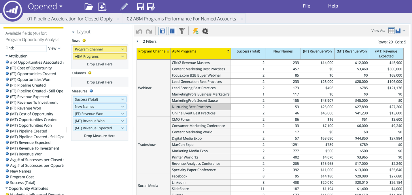This screenshot has height=195, width=412.
Task: Open the Help menu
Action: [x=333, y=6]
